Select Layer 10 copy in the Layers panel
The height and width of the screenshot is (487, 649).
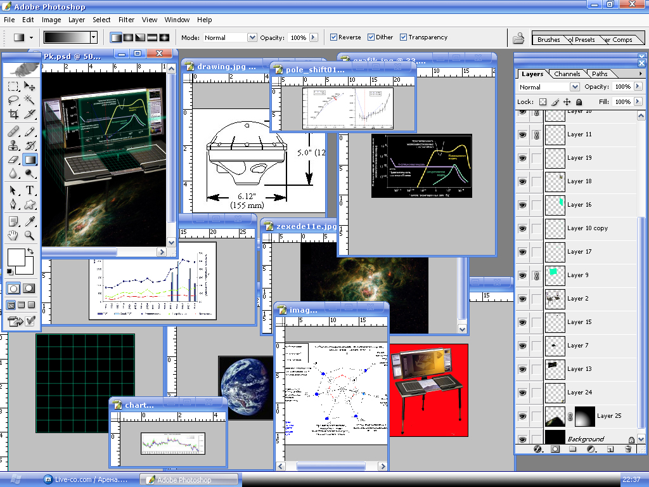pyautogui.click(x=587, y=228)
